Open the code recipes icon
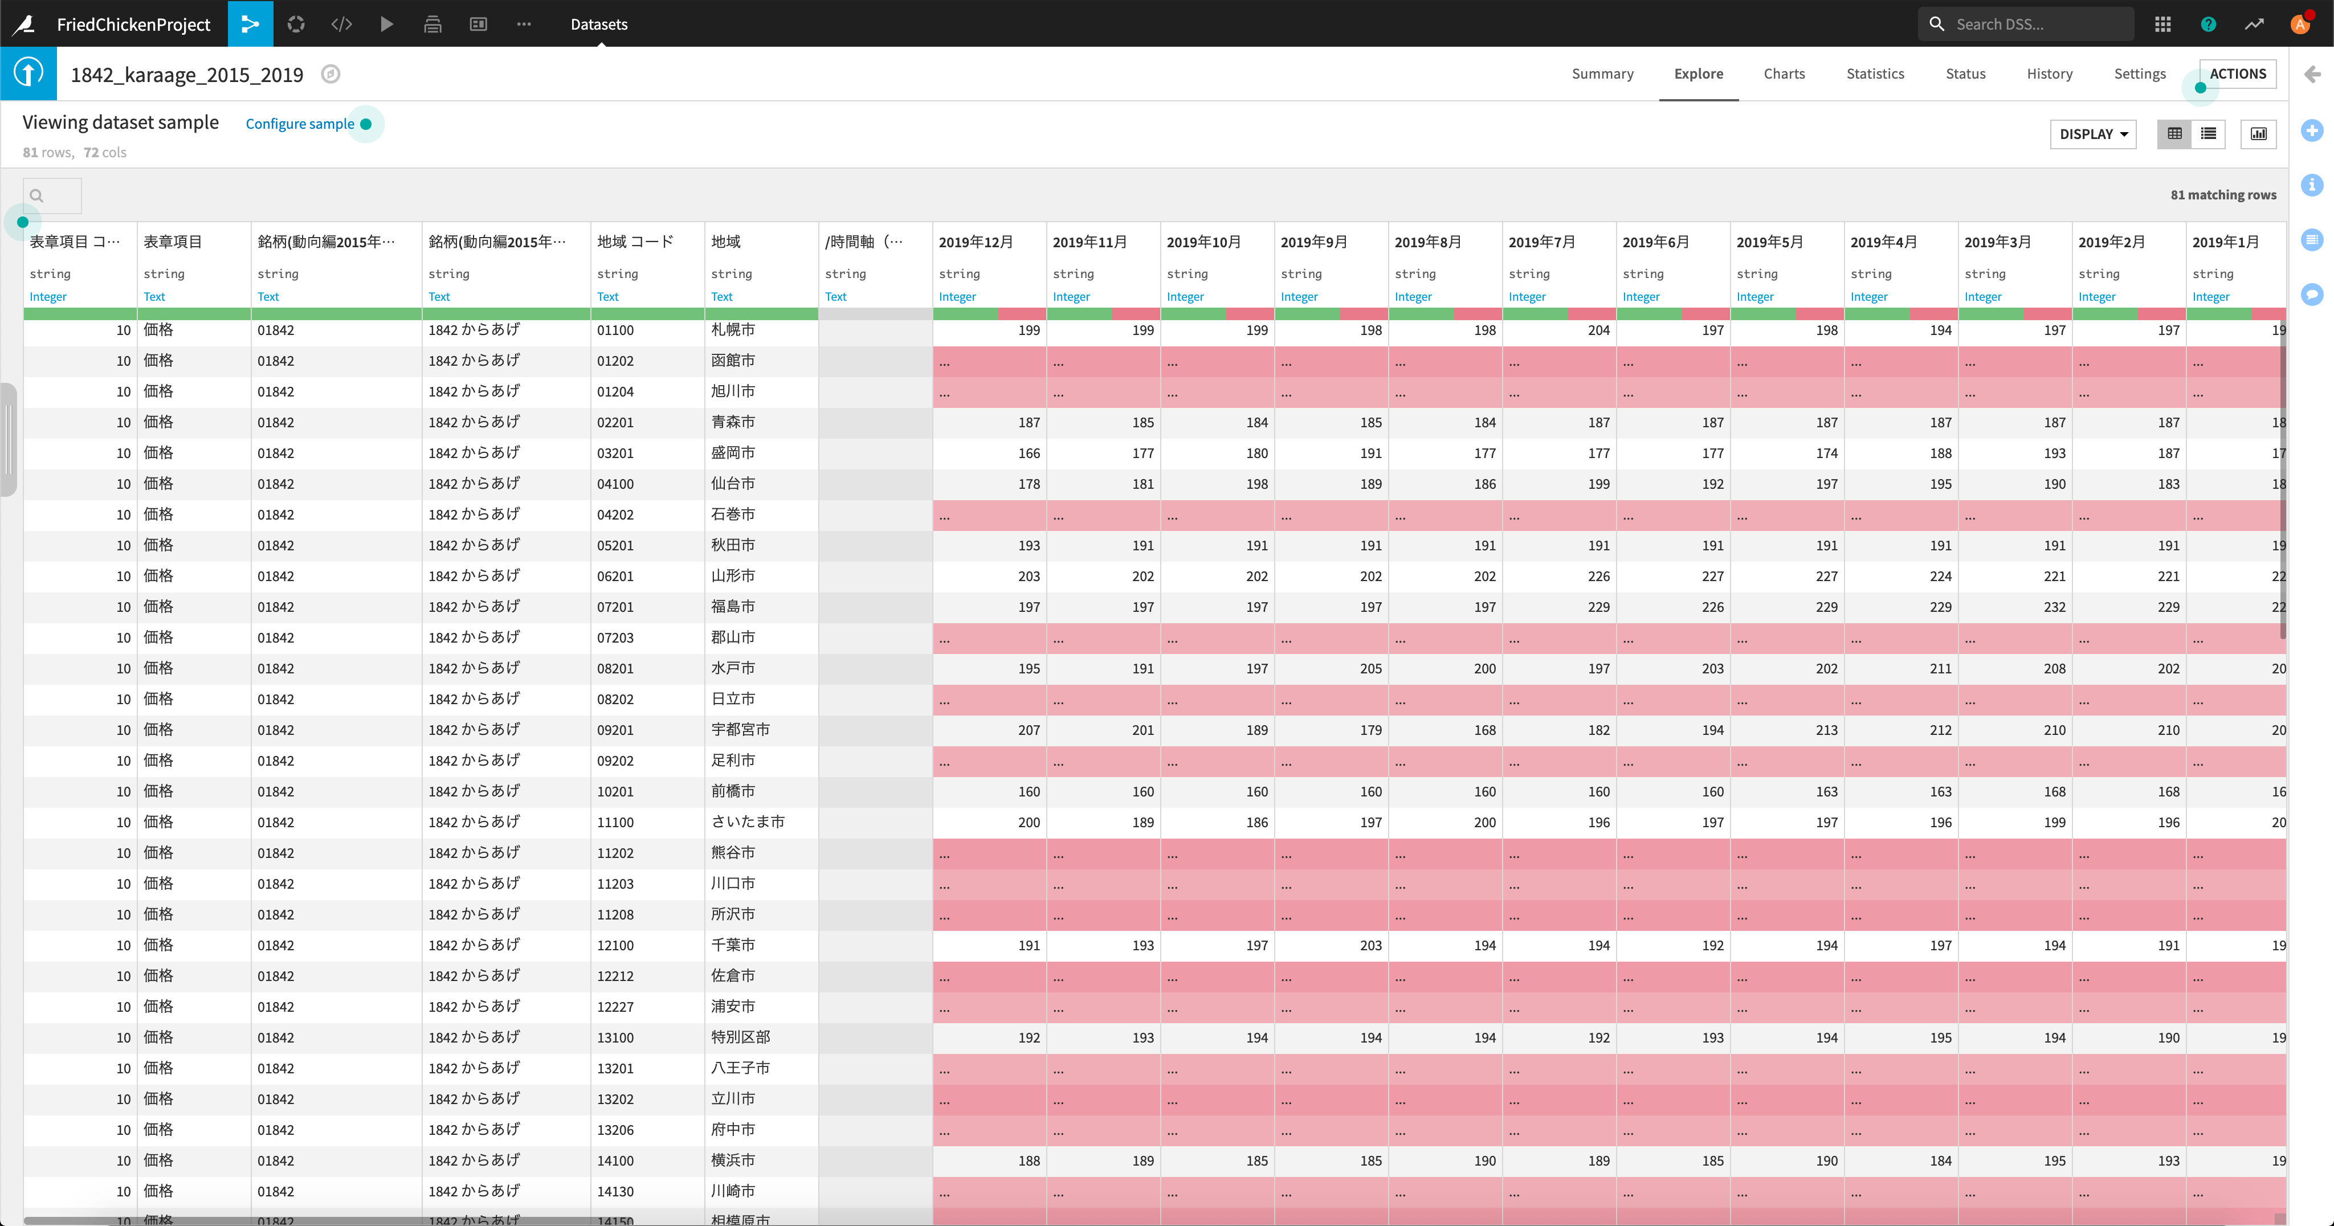The width and height of the screenshot is (2334, 1226). pos(341,23)
